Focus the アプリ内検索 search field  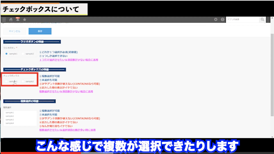point(242,20)
